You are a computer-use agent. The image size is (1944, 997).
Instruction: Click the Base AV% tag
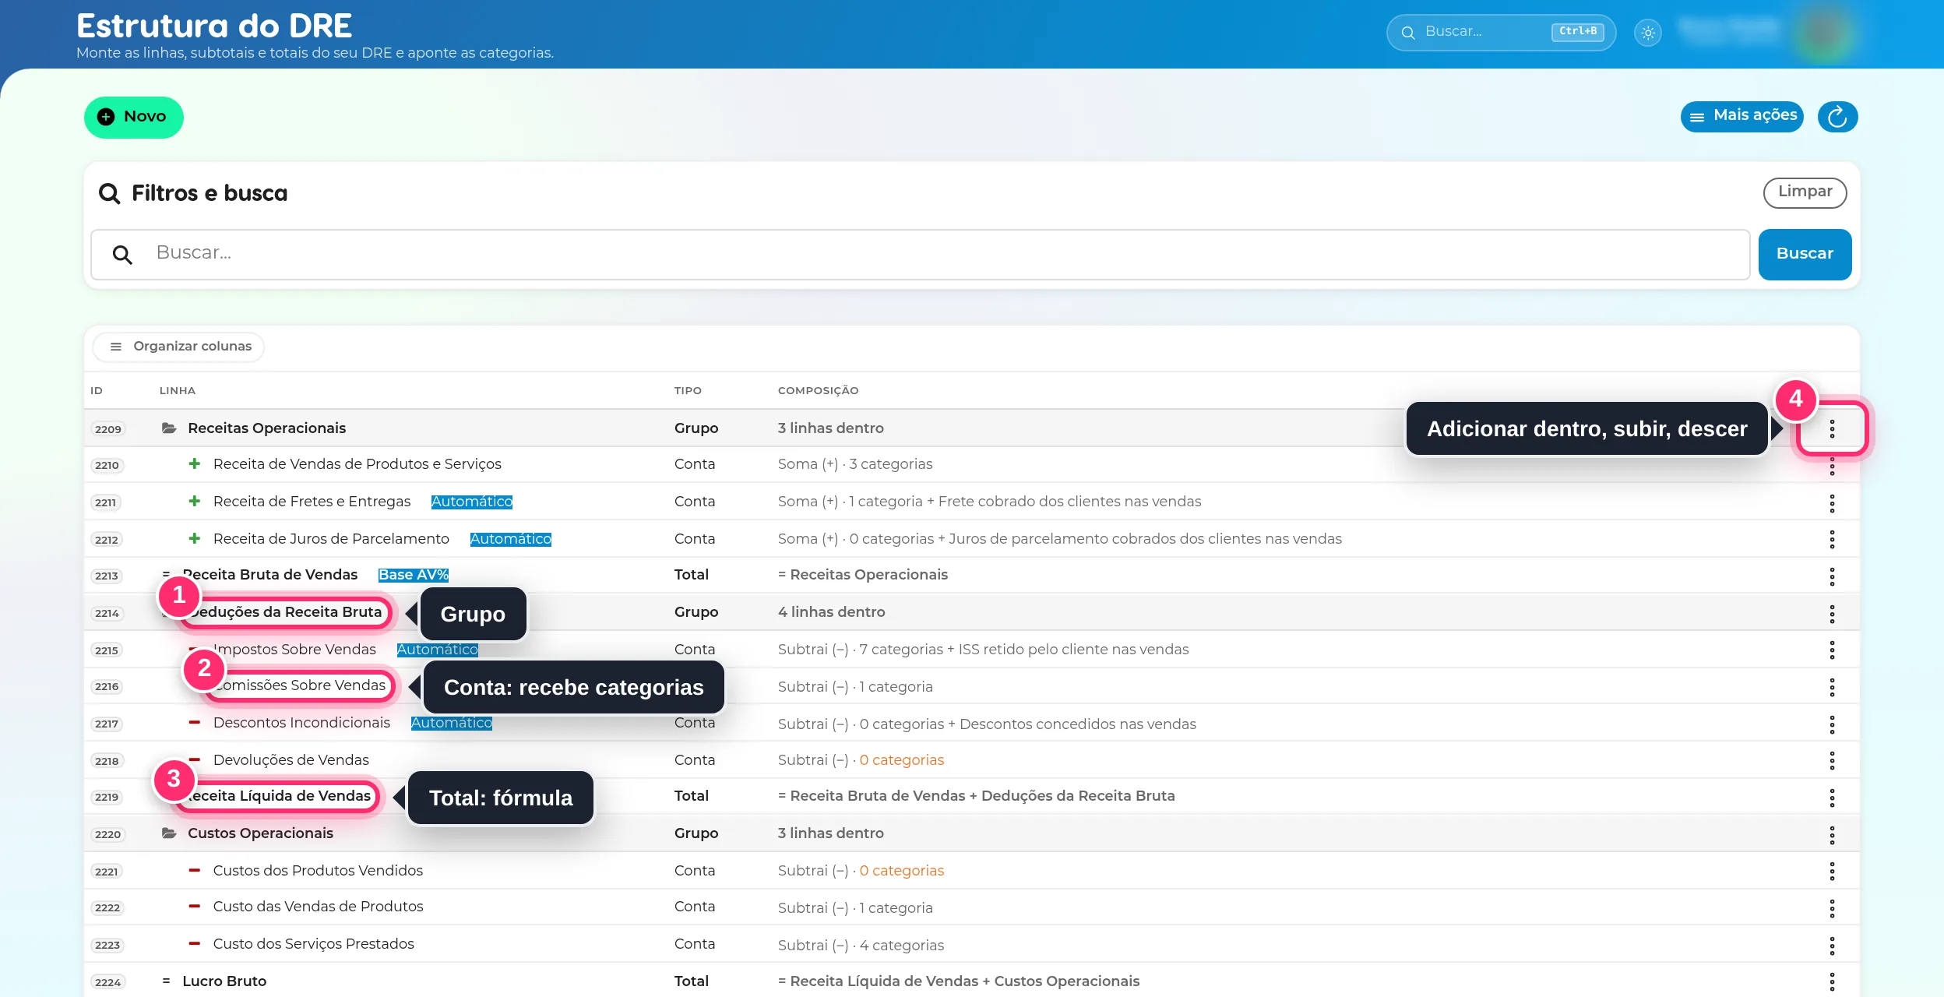[x=414, y=575]
